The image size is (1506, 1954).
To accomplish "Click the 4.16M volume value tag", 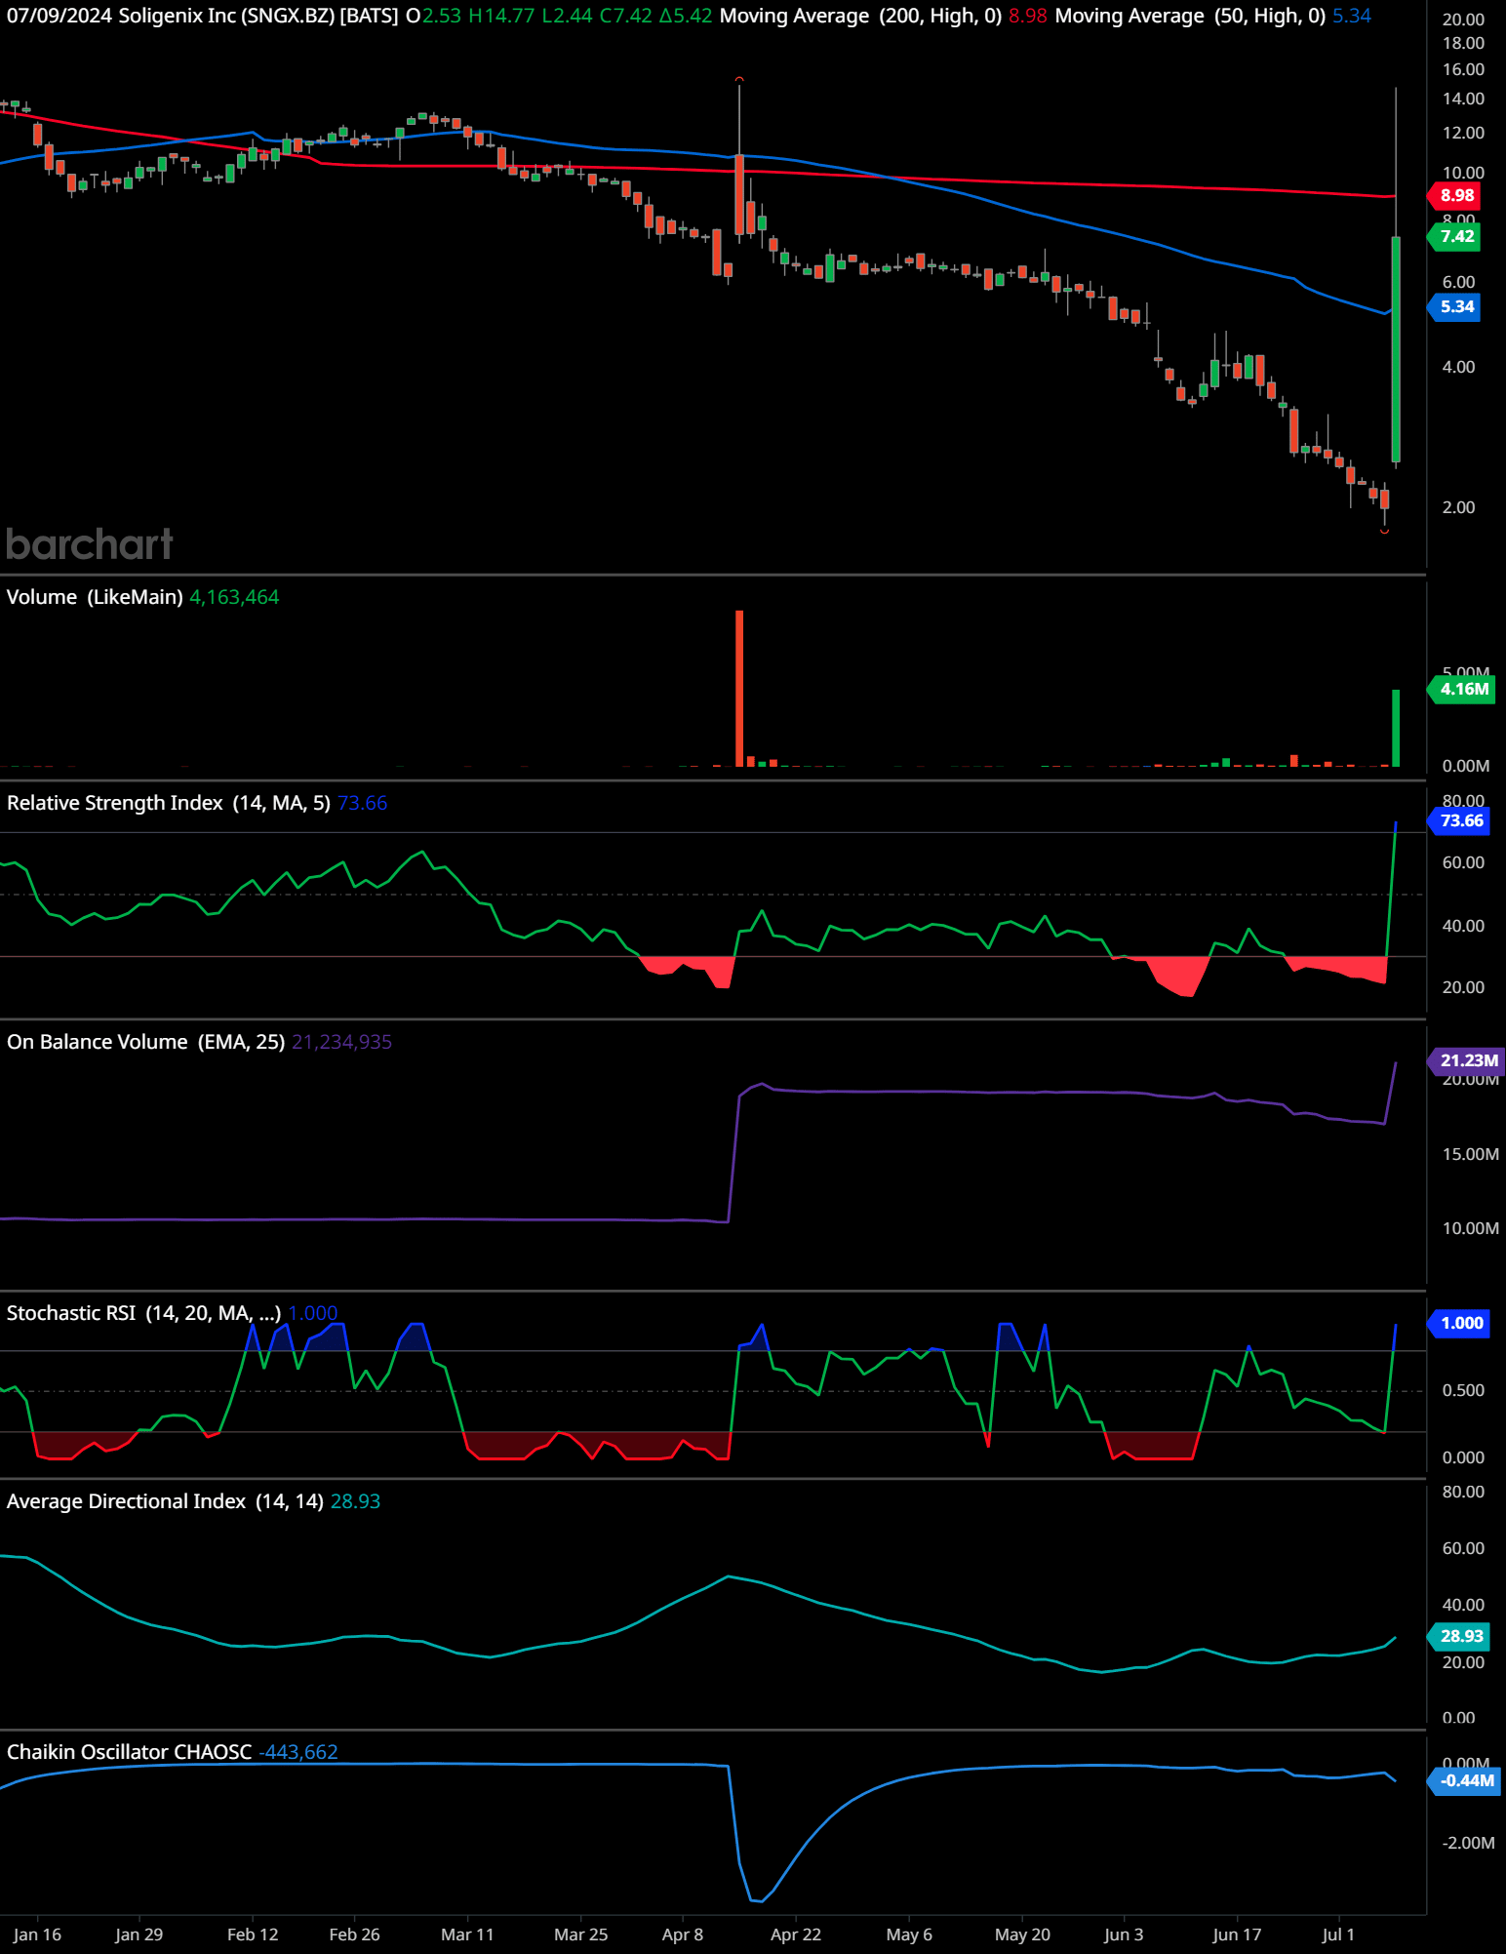I will tap(1463, 689).
